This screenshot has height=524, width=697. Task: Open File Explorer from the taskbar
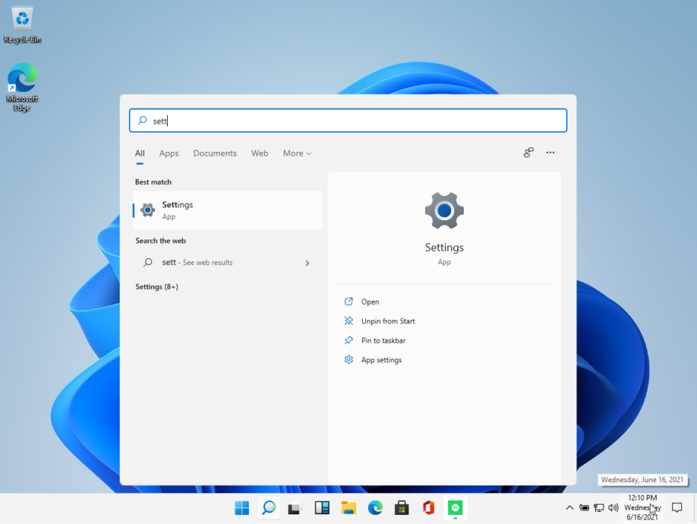pyautogui.click(x=348, y=508)
